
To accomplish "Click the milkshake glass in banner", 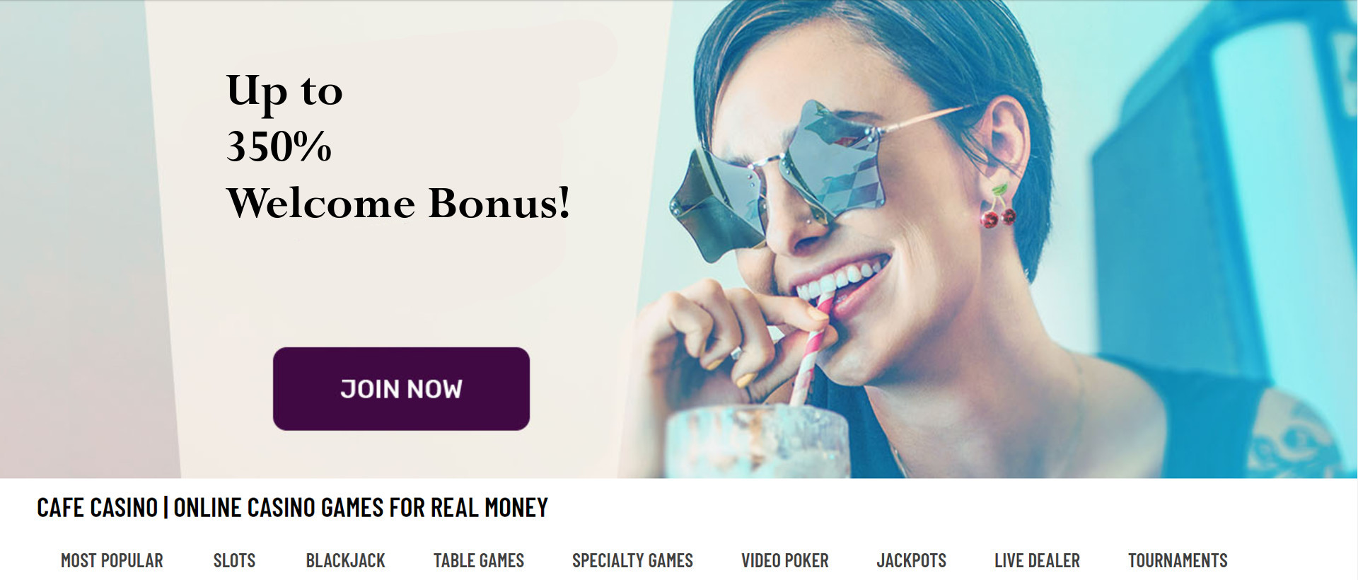I will (x=757, y=441).
